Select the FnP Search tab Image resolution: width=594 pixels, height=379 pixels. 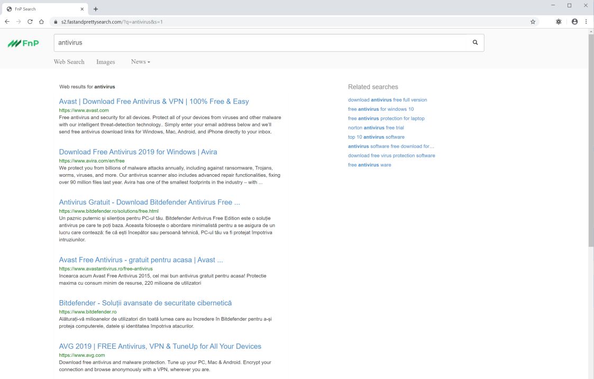coord(45,8)
